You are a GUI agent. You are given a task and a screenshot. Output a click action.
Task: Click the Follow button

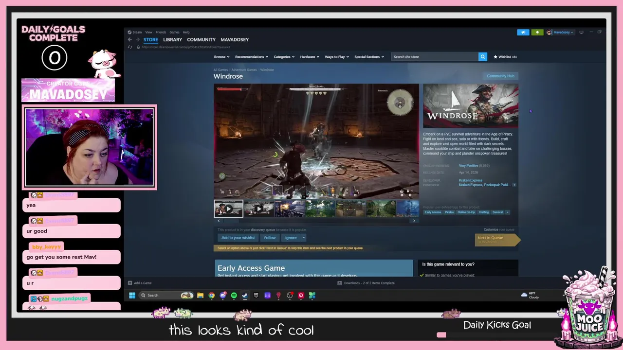pos(270,238)
